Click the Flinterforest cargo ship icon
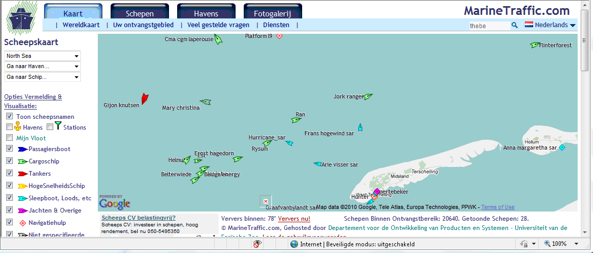The image size is (593, 253). [535, 45]
